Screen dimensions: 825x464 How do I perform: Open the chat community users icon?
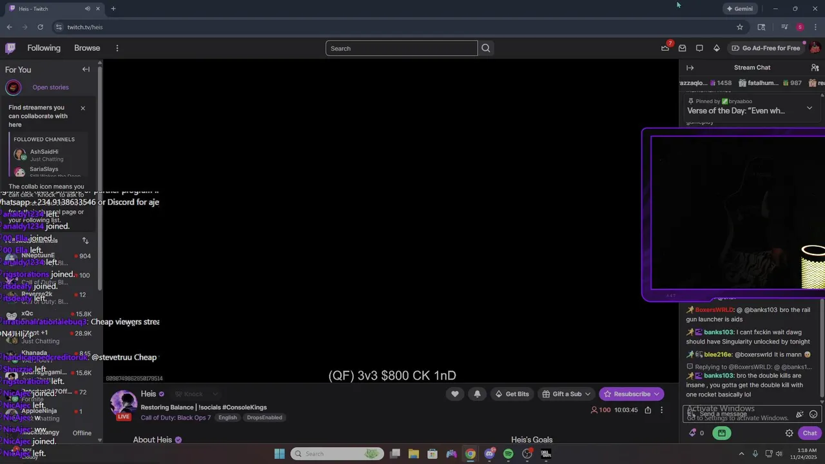point(815,68)
